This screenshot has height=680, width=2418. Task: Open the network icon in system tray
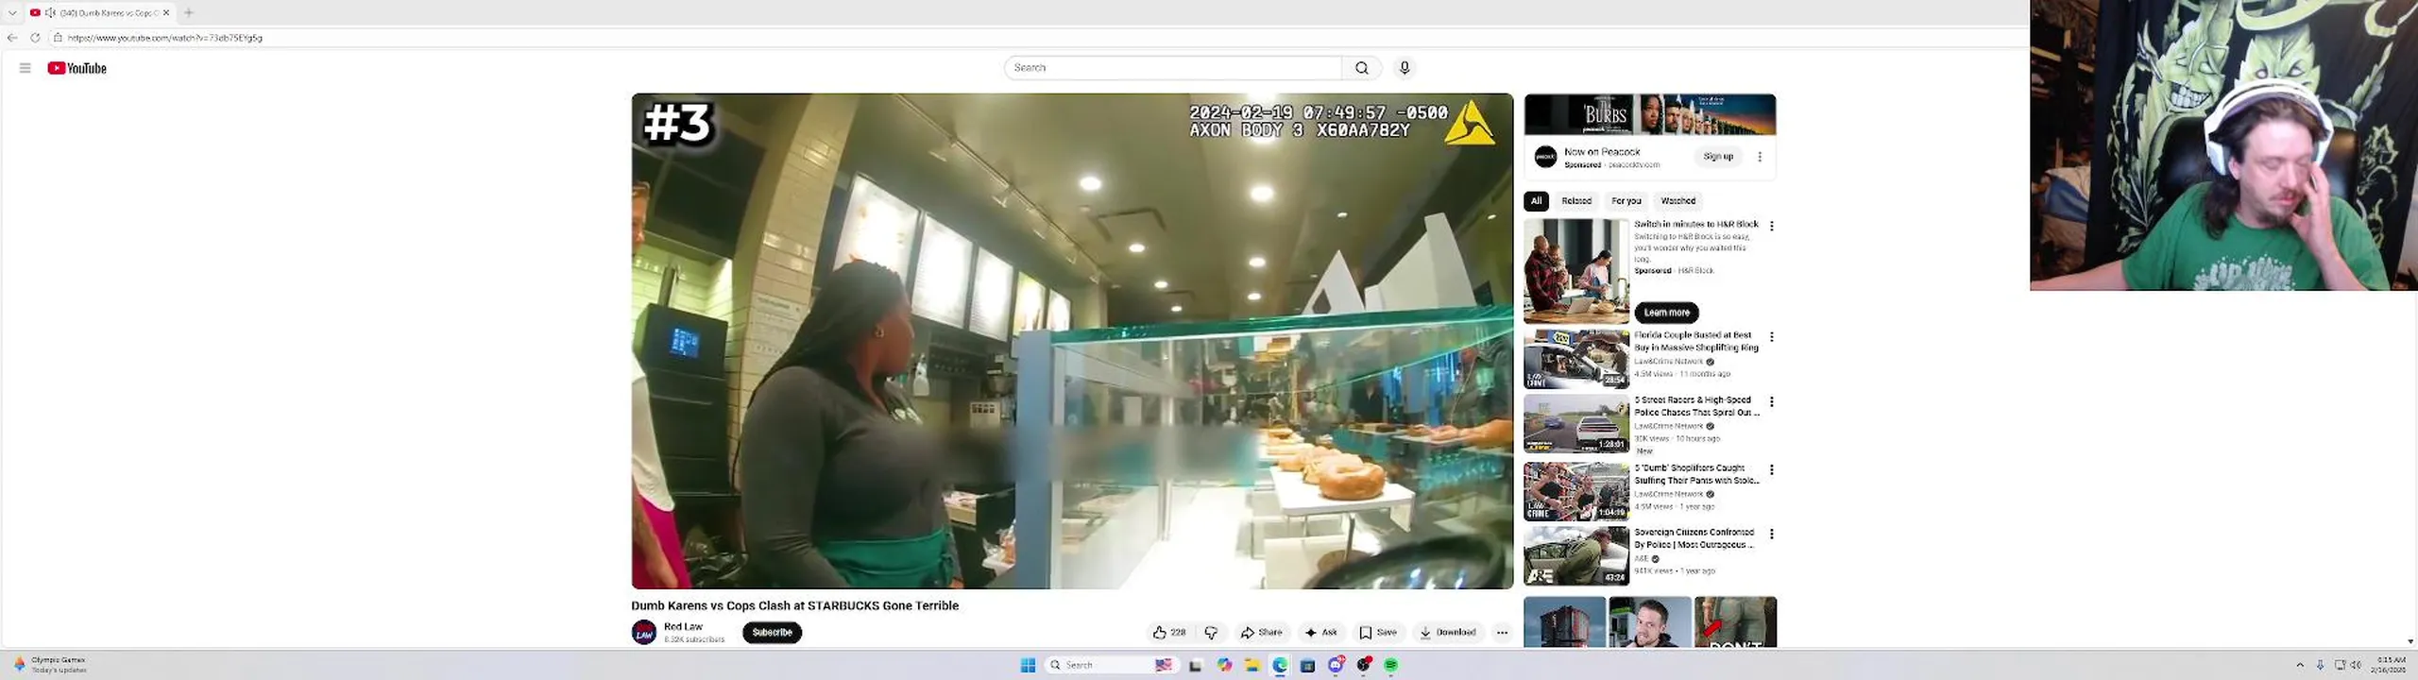[2340, 666]
